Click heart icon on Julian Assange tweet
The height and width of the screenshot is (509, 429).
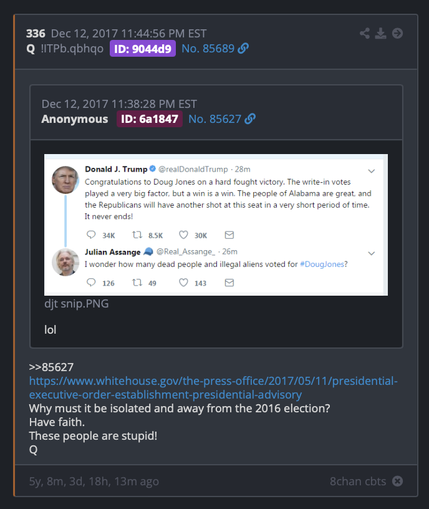click(x=184, y=283)
